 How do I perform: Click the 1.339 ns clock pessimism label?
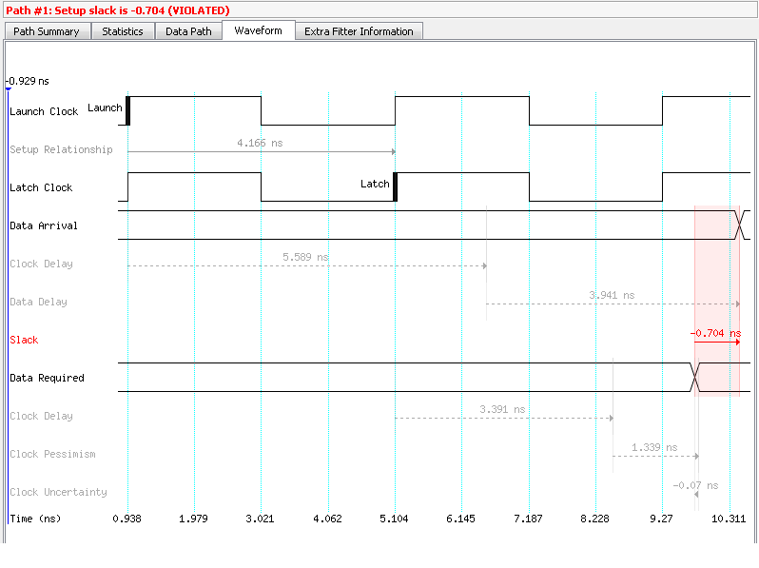654,447
